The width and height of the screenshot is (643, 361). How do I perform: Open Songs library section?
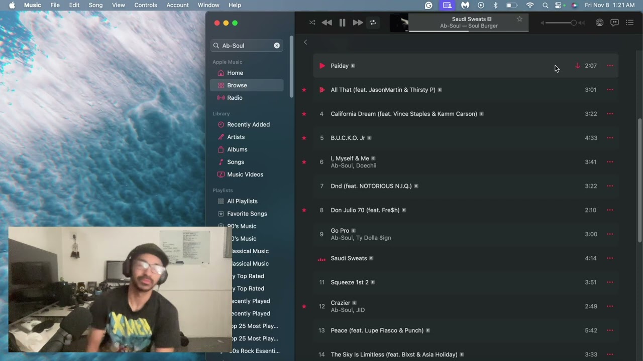coord(247,162)
